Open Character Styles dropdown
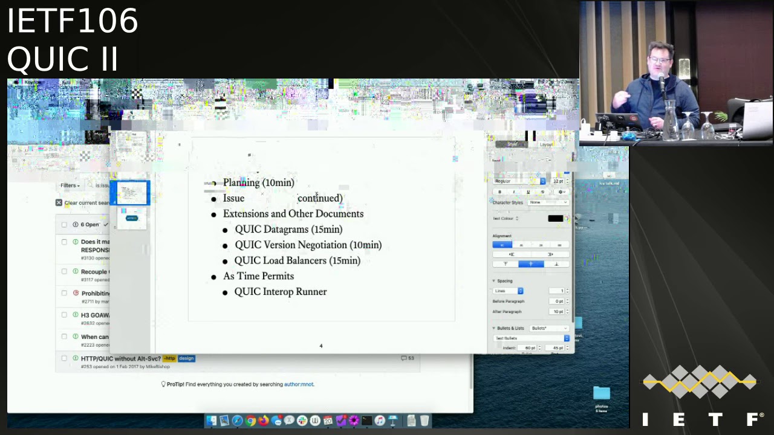The height and width of the screenshot is (435, 774). coord(548,202)
